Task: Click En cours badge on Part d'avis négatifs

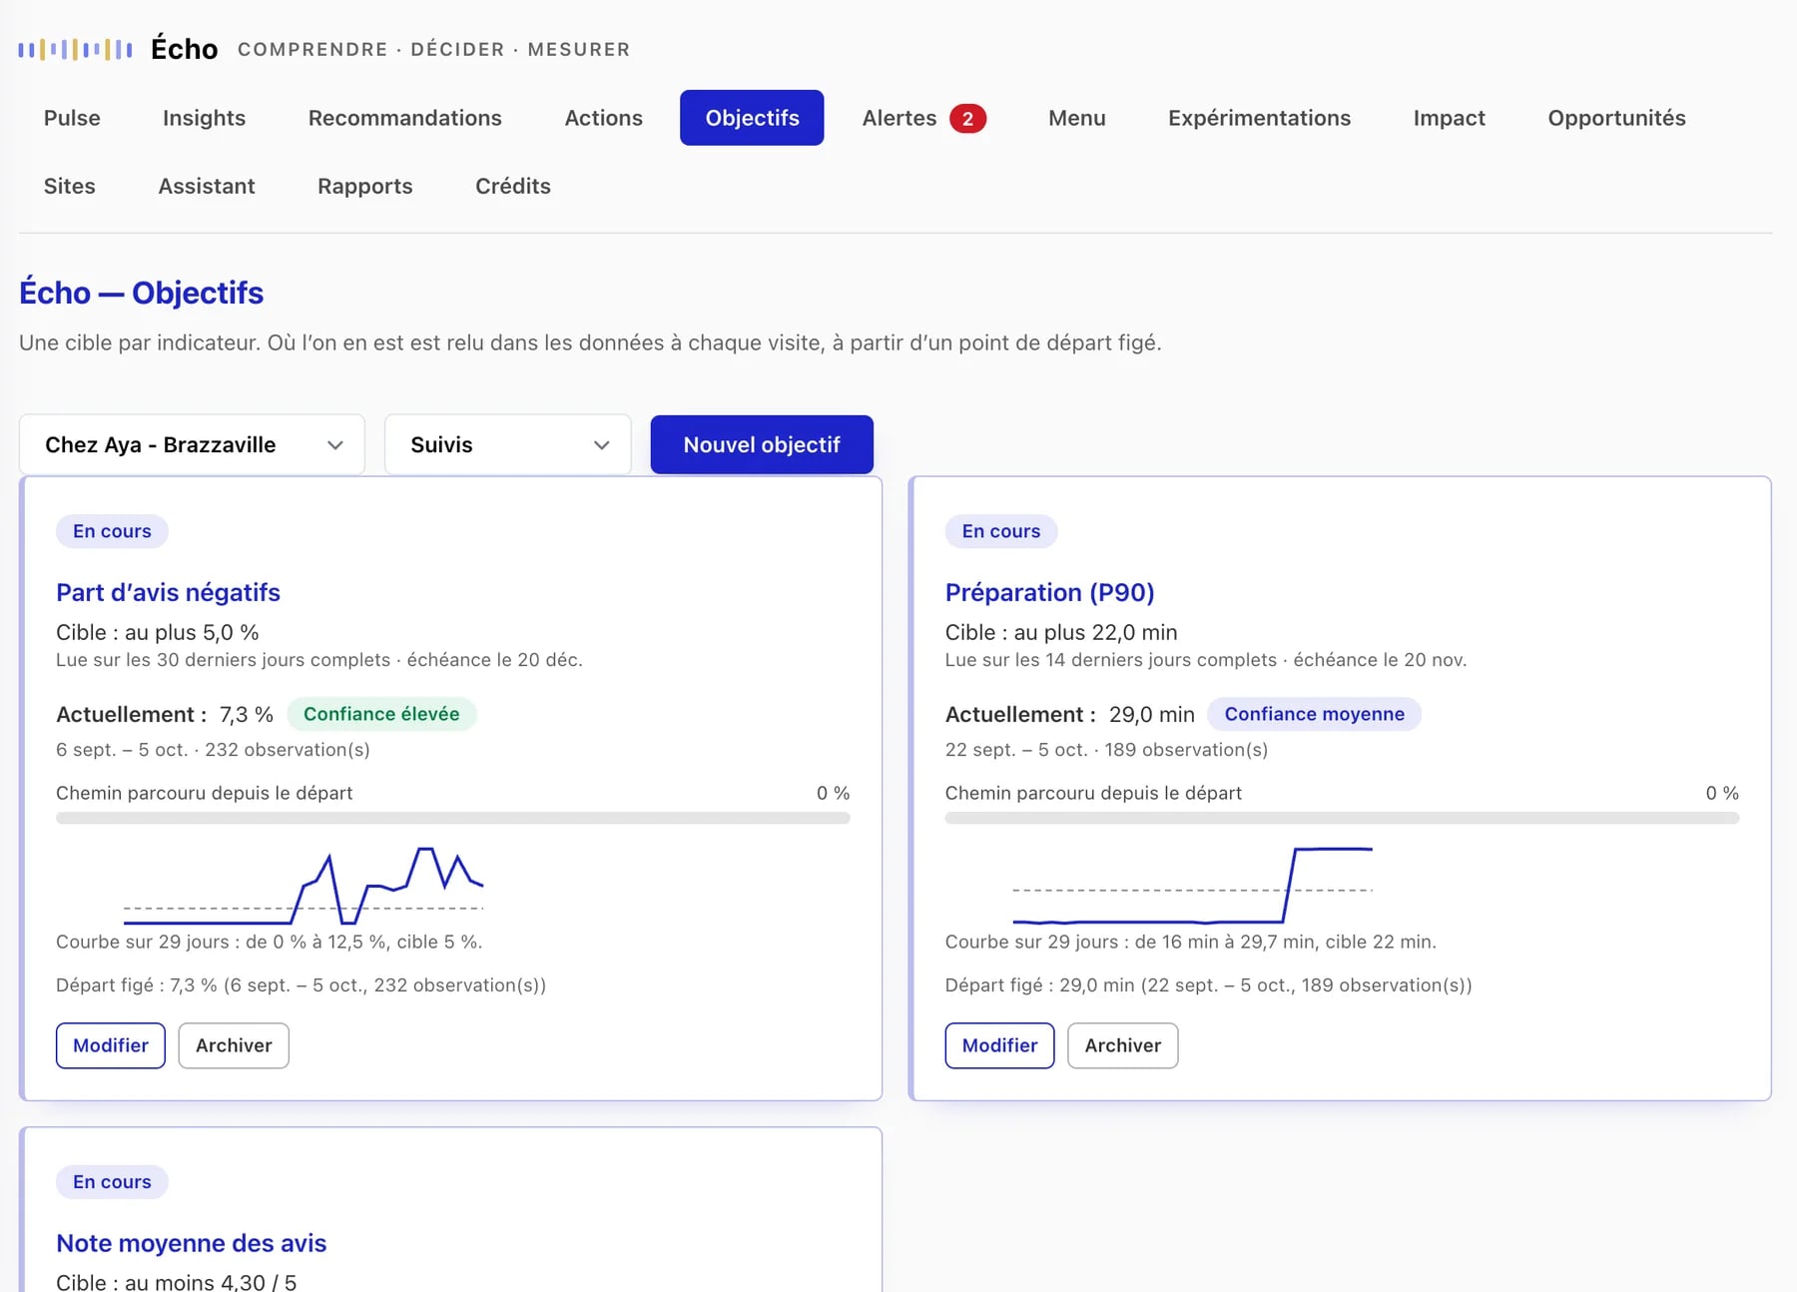Action: point(112,531)
